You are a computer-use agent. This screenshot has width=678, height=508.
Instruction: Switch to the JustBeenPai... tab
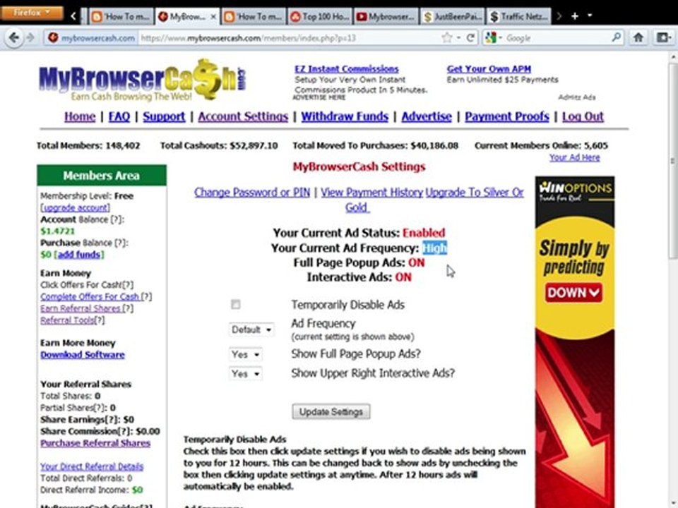coord(452,17)
